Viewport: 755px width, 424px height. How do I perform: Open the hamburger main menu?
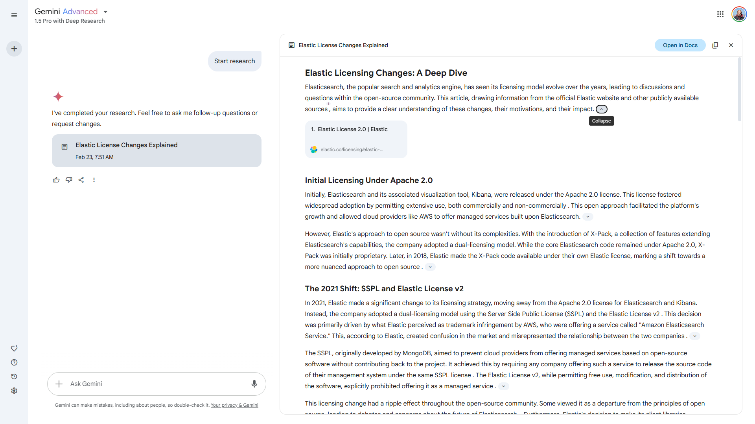14,15
